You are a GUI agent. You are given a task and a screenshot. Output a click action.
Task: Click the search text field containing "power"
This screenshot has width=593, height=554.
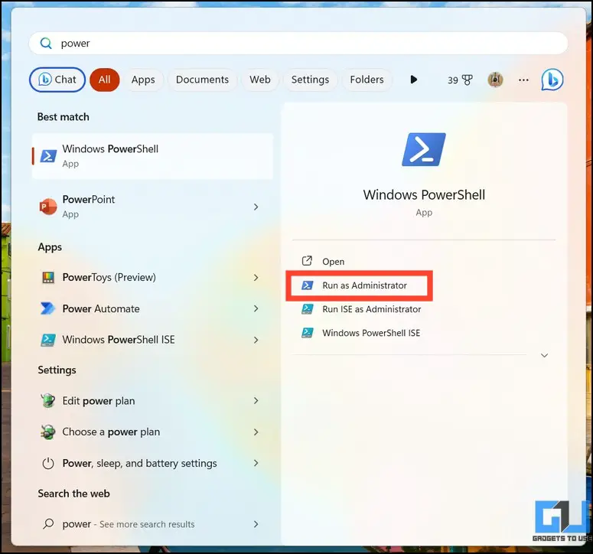[298, 43]
